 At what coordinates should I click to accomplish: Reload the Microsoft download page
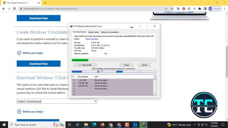pyautogui.click(x=14, y=9)
